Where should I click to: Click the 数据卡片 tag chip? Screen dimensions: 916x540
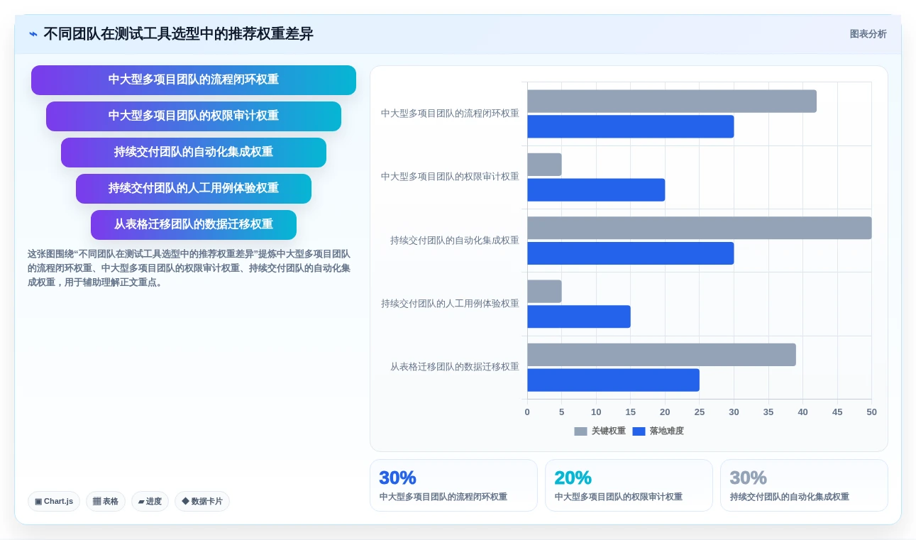[202, 502]
